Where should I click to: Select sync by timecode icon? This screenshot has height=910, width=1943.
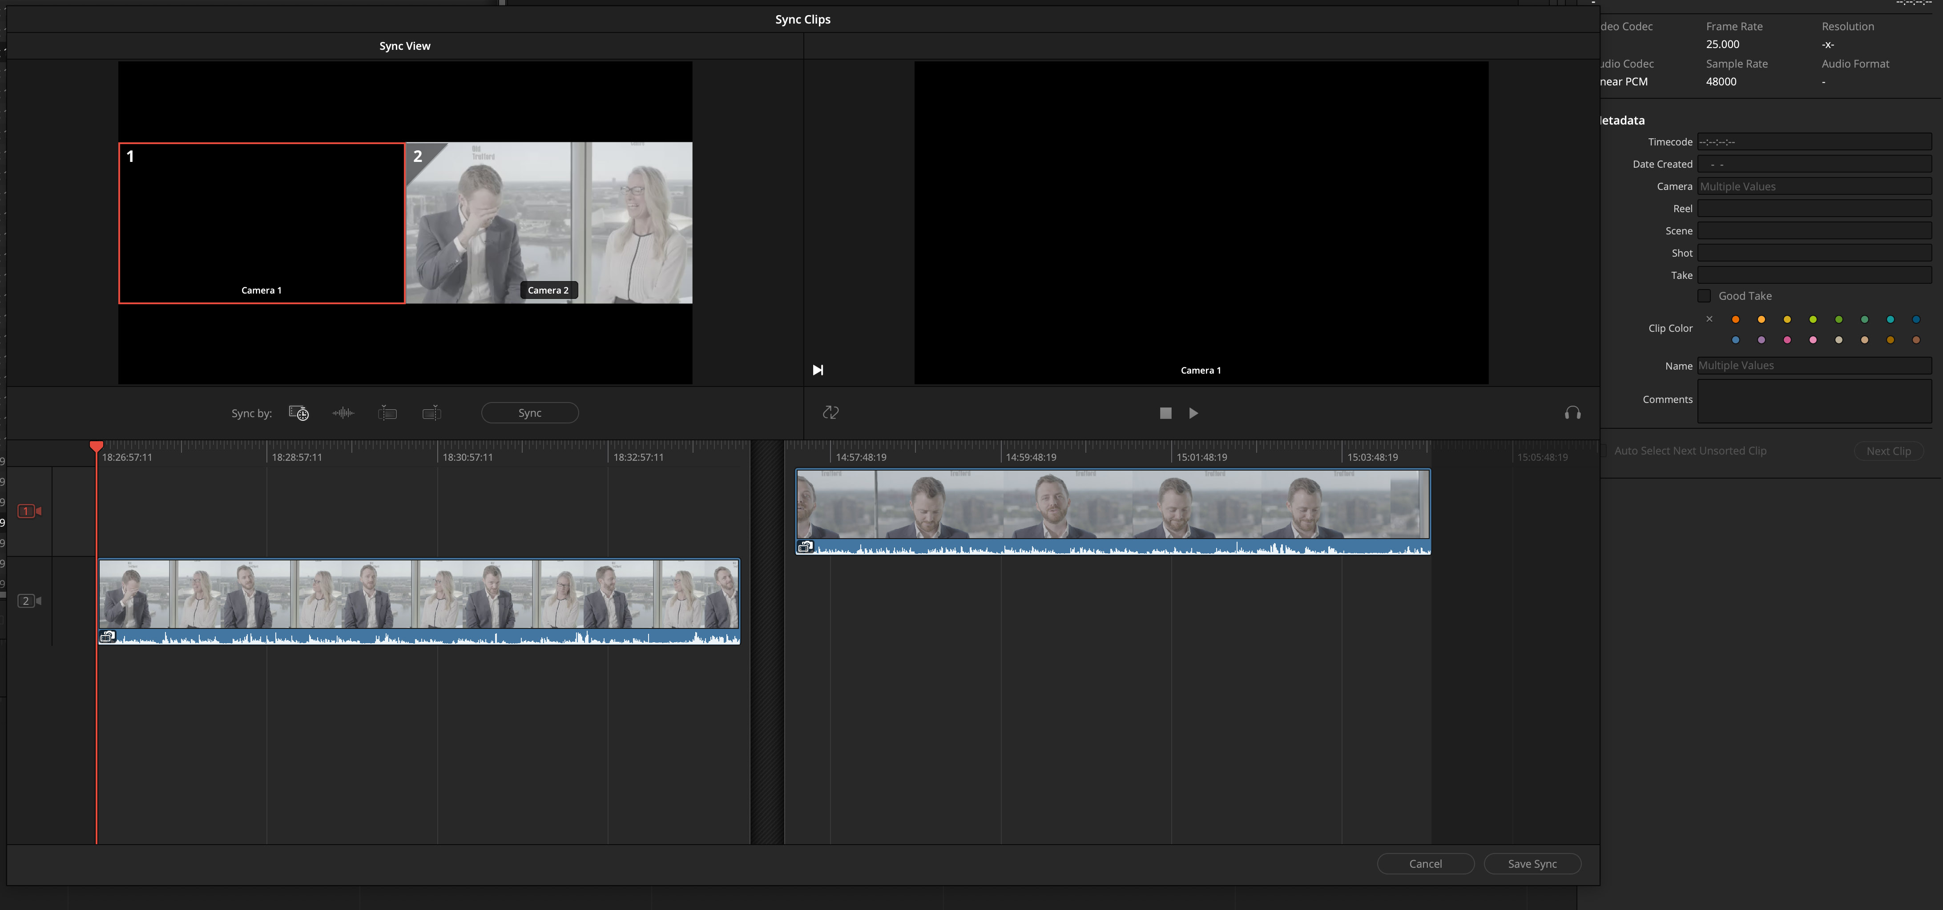pos(298,412)
